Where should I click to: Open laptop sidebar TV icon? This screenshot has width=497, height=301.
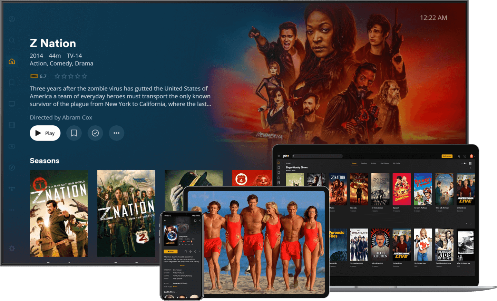pos(279,178)
